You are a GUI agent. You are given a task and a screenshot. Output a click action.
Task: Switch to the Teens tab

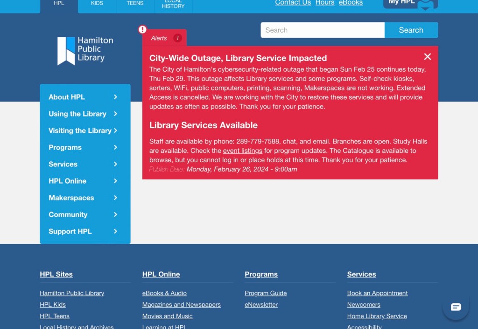[135, 4]
